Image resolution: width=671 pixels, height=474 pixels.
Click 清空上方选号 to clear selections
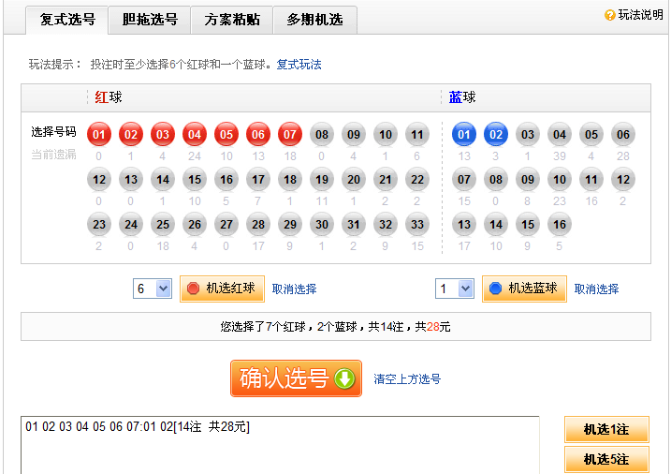pyautogui.click(x=407, y=379)
